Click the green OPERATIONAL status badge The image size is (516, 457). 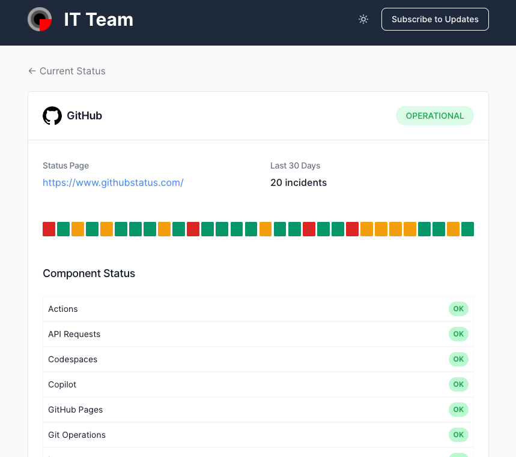tap(434, 116)
